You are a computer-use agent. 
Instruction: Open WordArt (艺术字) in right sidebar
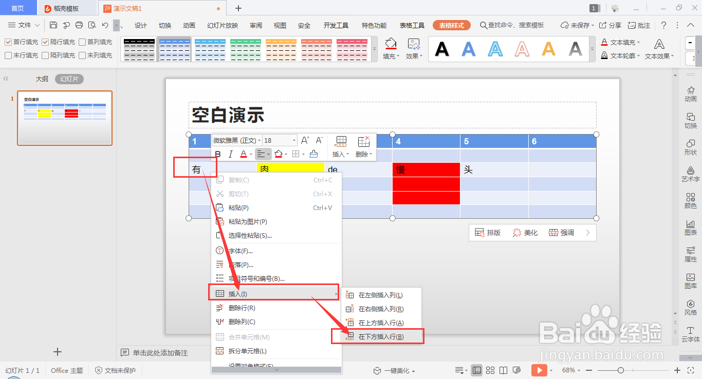691,174
